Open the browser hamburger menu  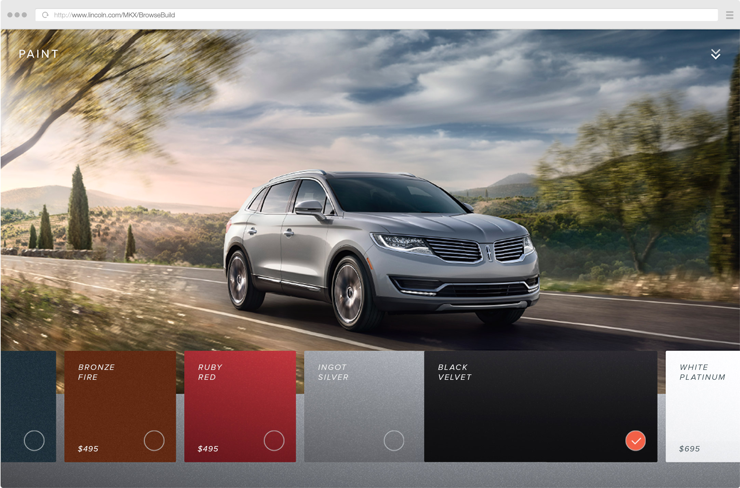pyautogui.click(x=730, y=15)
